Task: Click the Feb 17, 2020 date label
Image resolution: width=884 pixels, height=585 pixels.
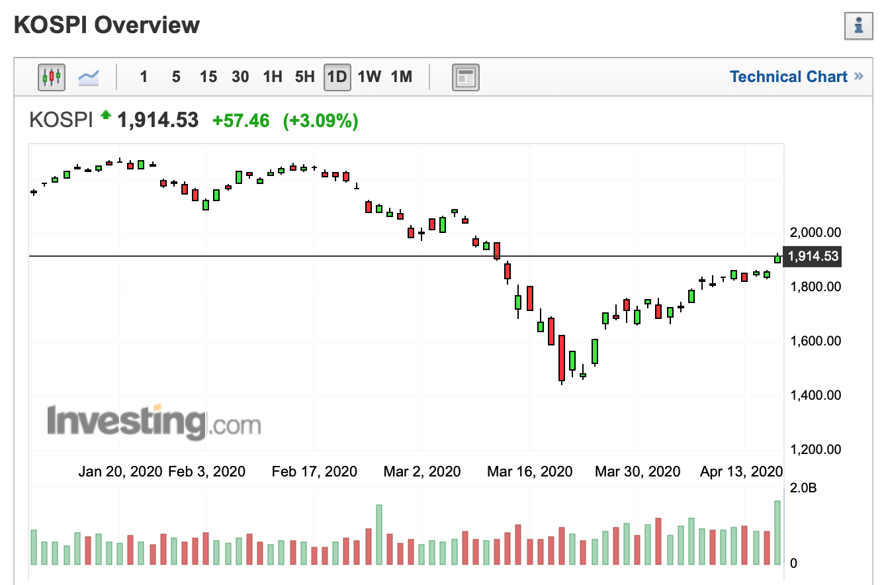Action: [314, 472]
